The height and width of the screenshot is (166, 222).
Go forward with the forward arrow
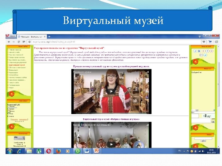click(x=14, y=42)
